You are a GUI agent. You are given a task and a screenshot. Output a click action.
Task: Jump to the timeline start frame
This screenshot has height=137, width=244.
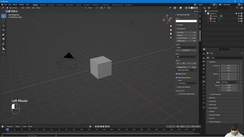[96, 126]
